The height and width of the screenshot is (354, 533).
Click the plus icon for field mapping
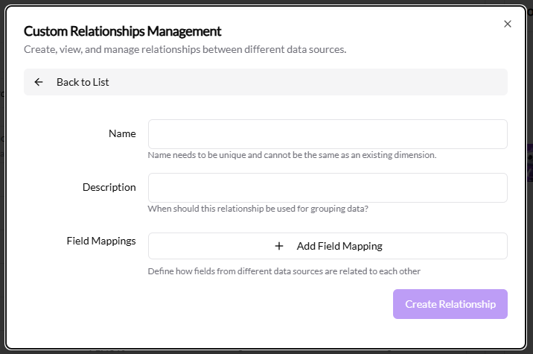[280, 246]
